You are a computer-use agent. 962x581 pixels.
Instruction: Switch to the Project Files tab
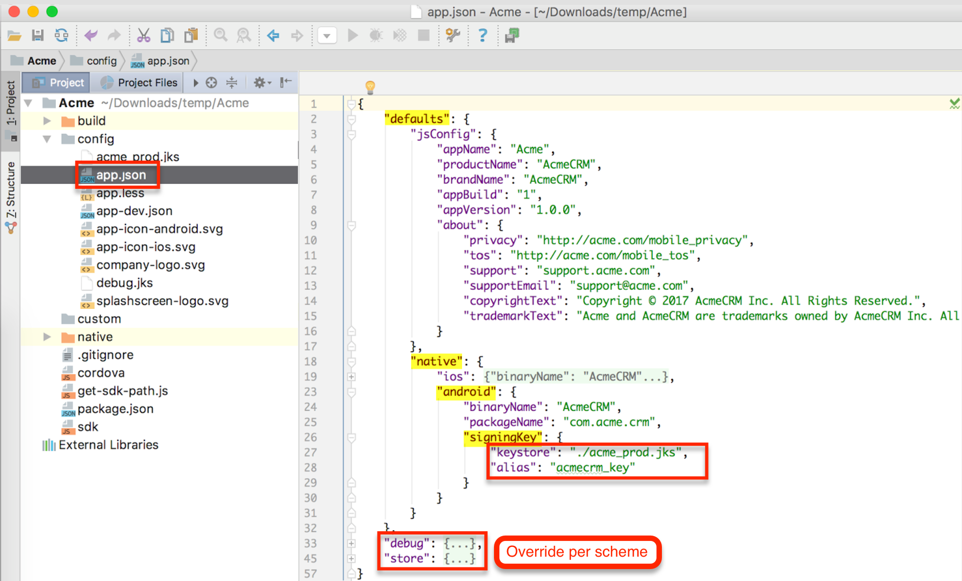(139, 82)
